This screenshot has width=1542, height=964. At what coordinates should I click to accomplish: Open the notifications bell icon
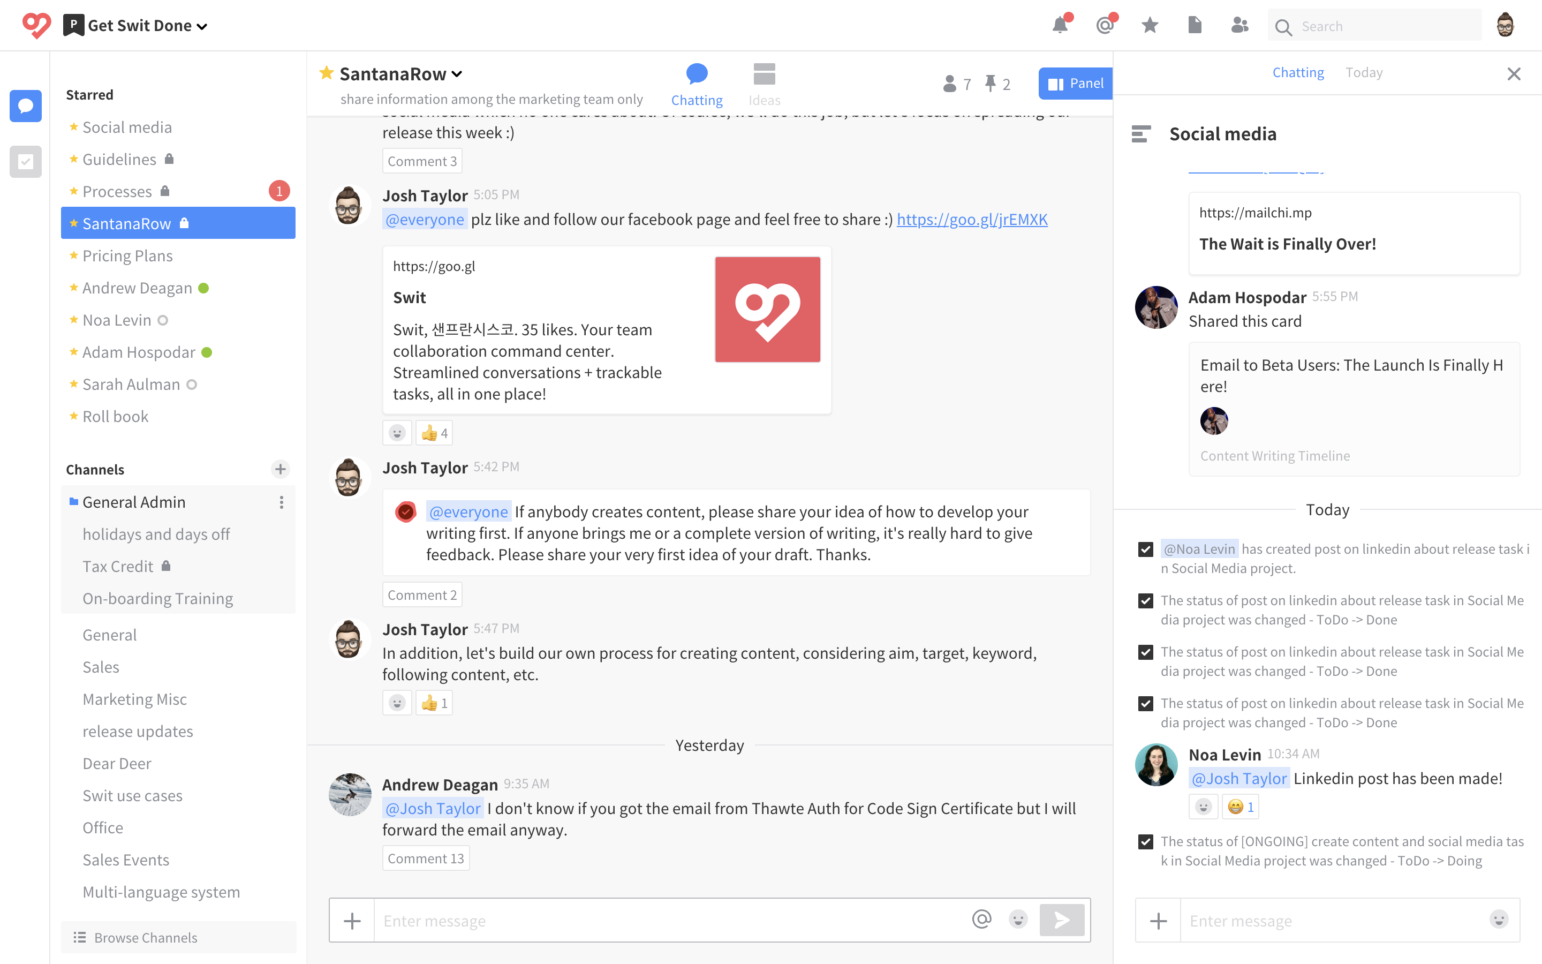click(x=1060, y=26)
